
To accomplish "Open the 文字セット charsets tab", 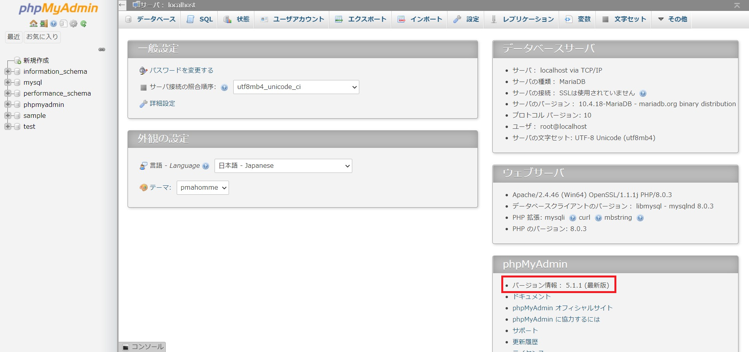I will click(x=624, y=19).
